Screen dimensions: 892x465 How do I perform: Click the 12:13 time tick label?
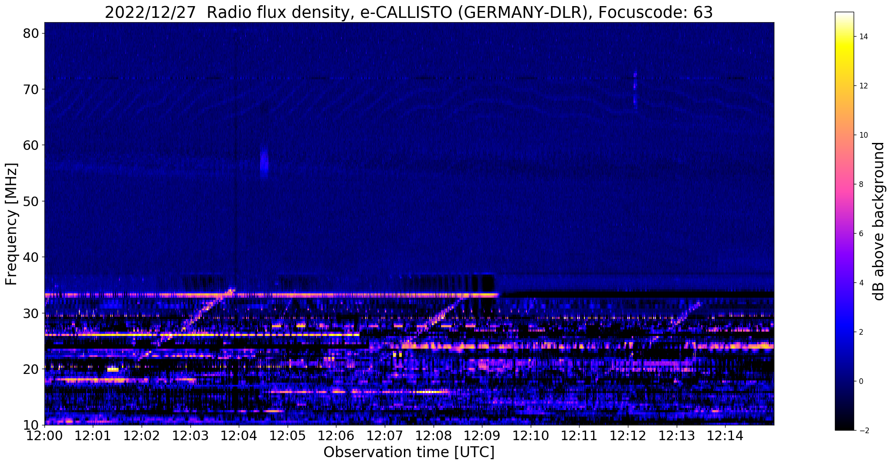pos(677,435)
